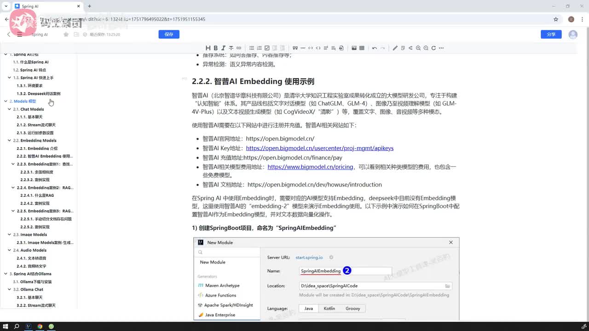The height and width of the screenshot is (331, 589).
Task: Open the bigmodel apikeys link
Action: [x=320, y=148]
